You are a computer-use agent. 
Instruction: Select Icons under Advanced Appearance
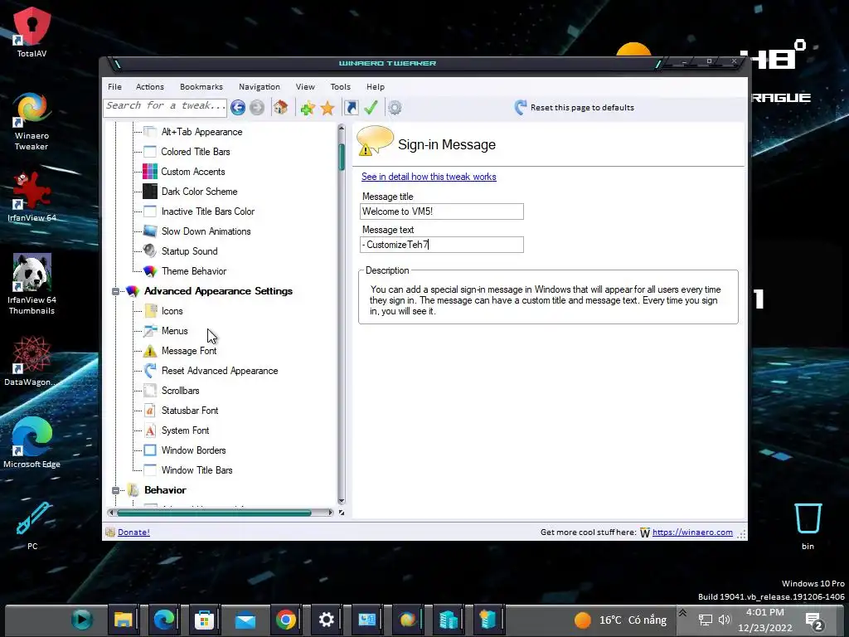click(172, 311)
